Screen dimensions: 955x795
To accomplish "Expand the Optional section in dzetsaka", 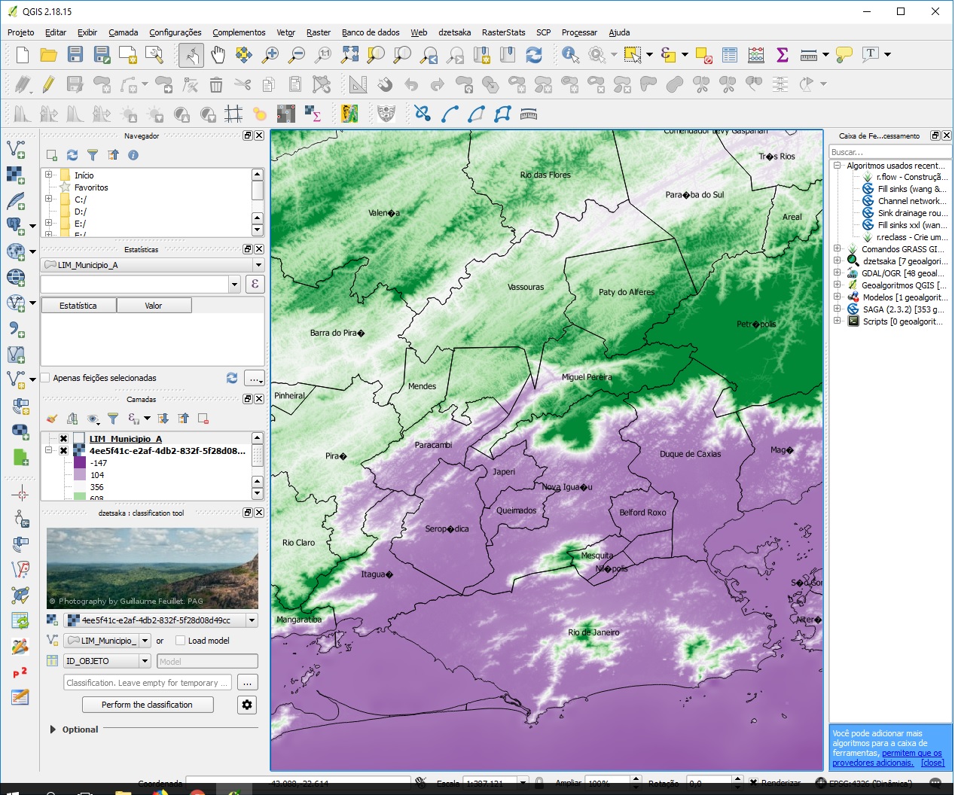I will pos(52,730).
